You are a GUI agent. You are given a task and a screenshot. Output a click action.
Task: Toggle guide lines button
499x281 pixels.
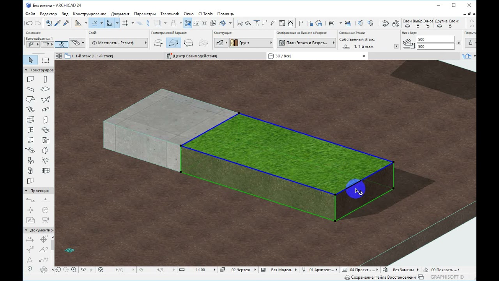(94, 23)
